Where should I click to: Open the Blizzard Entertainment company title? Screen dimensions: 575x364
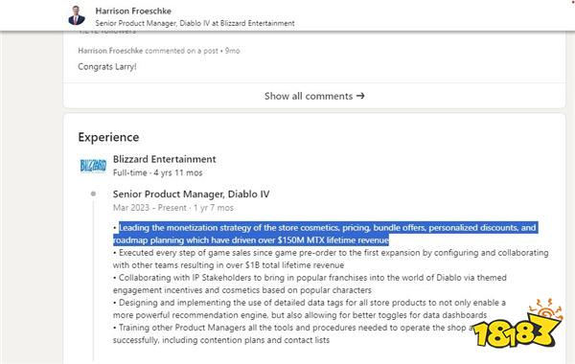[164, 159]
